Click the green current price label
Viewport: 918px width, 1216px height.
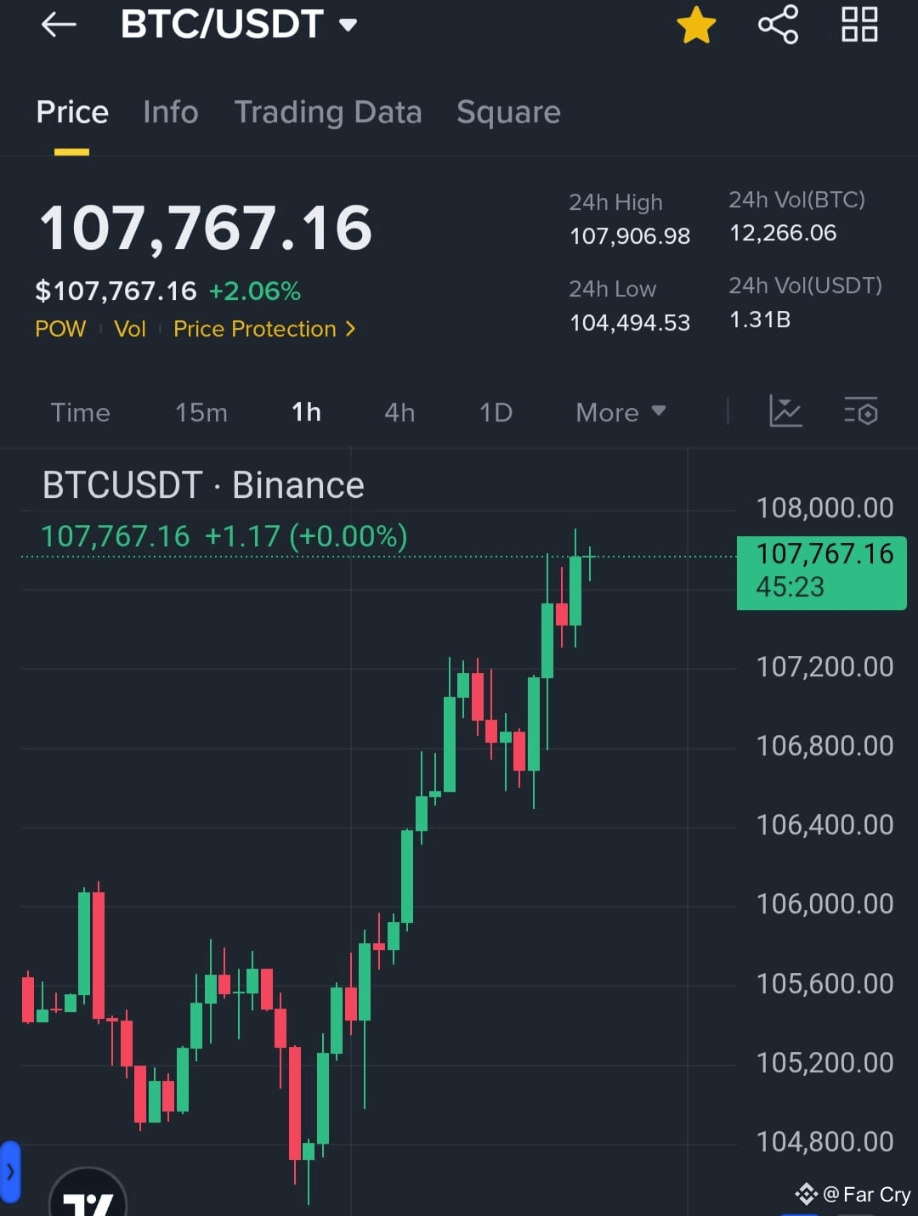(x=822, y=573)
